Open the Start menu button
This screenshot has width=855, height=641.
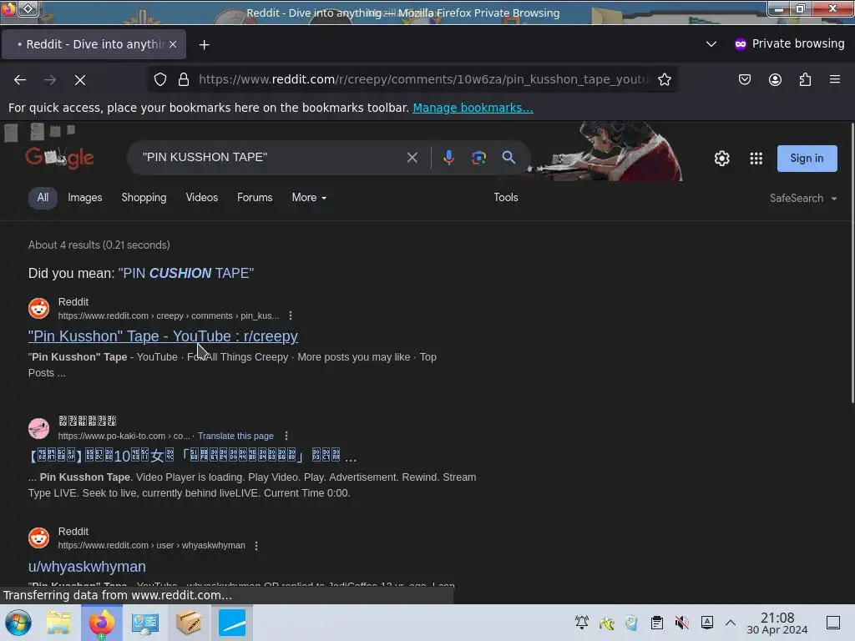(x=18, y=623)
